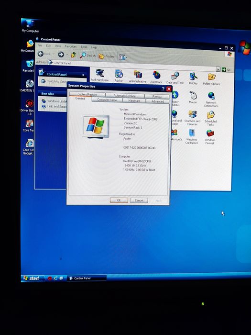Screen dimensions: 251x335
Task: Collapse the Control Panel side pane chevron
Action: click(83, 75)
